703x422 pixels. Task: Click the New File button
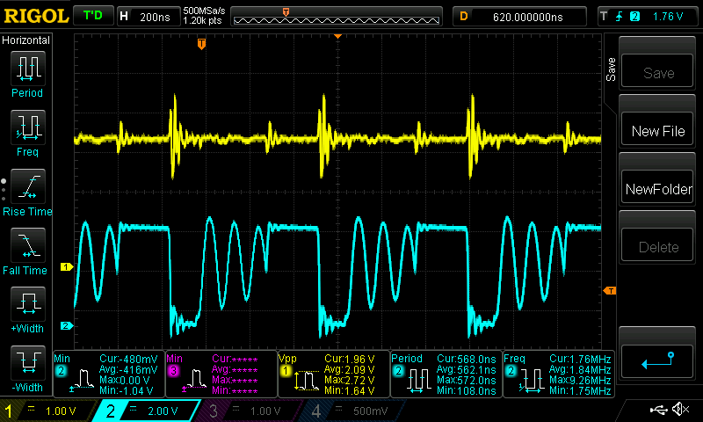pos(657,130)
